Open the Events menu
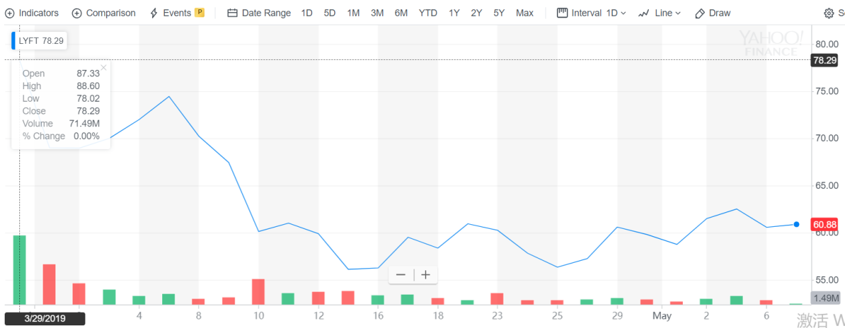Image resolution: width=845 pixels, height=328 pixels. [171, 13]
